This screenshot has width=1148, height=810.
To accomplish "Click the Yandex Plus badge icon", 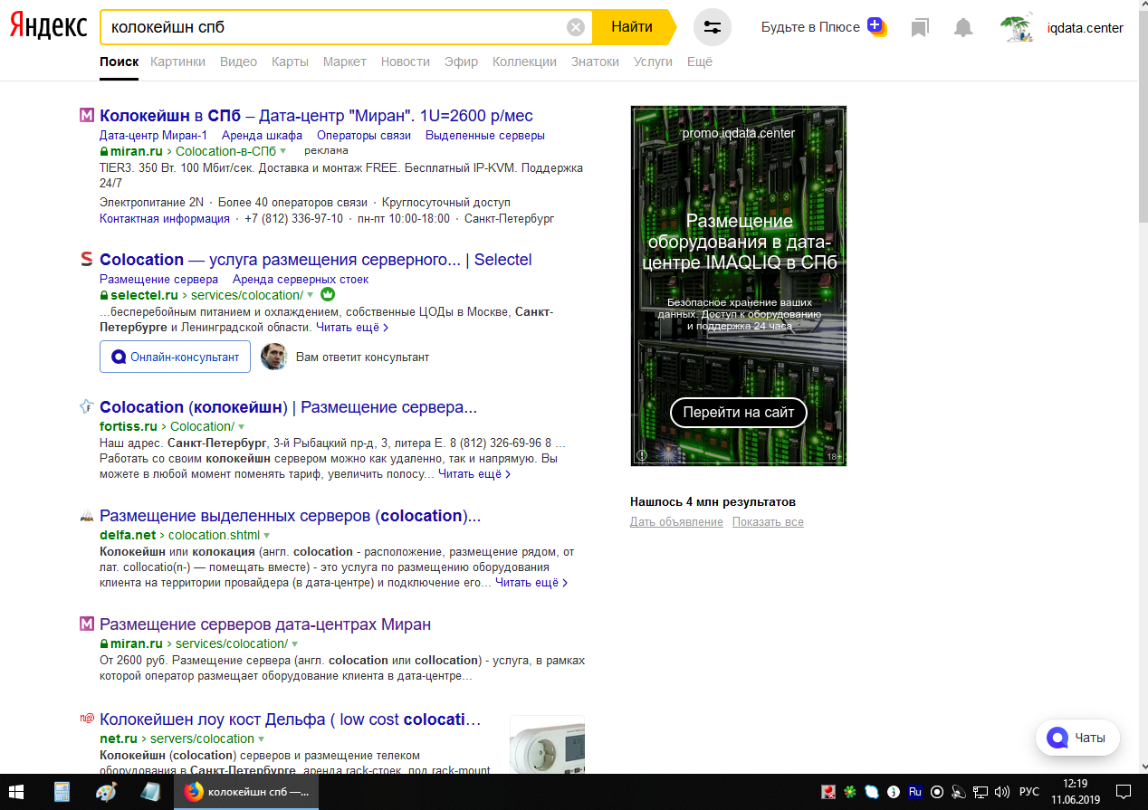I will (x=875, y=26).
